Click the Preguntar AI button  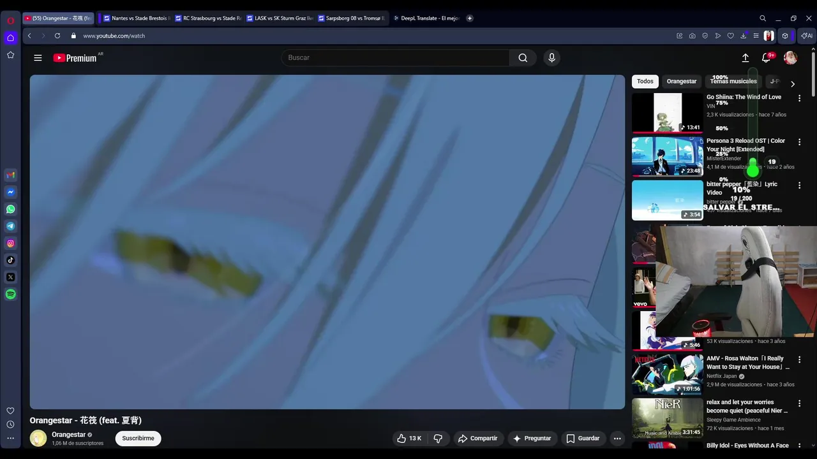(x=532, y=439)
